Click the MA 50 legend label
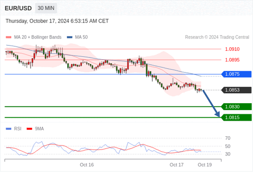Viewport: 253px width, 172px height. 81,37
